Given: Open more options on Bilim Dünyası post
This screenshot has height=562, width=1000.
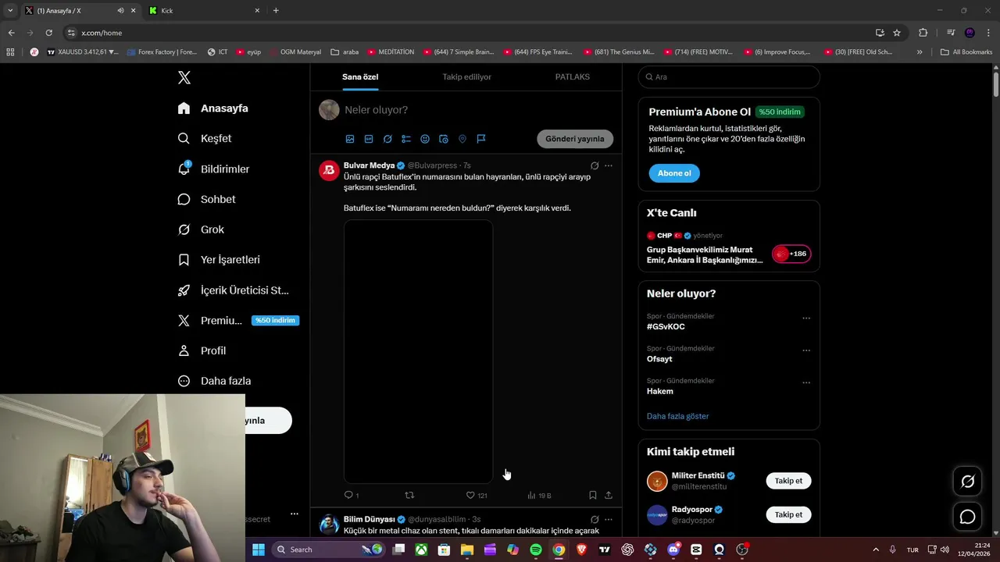Looking at the screenshot, I should [x=609, y=519].
